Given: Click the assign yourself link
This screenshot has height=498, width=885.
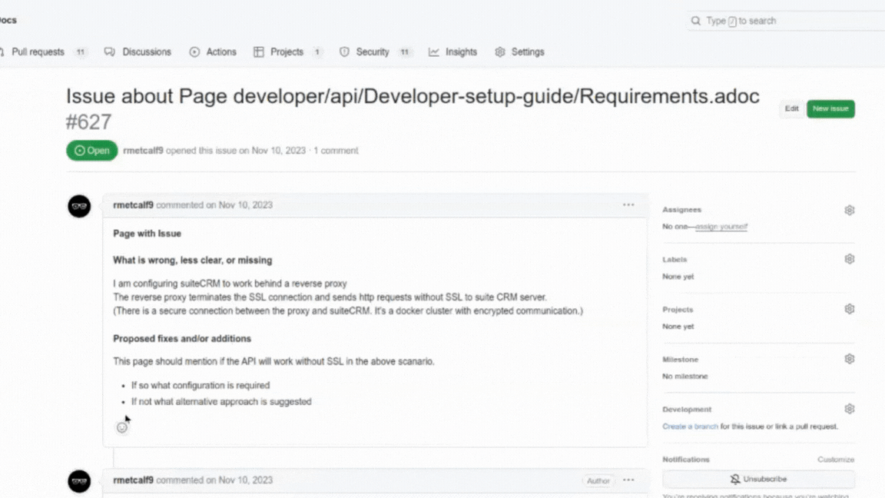Looking at the screenshot, I should [x=721, y=227].
